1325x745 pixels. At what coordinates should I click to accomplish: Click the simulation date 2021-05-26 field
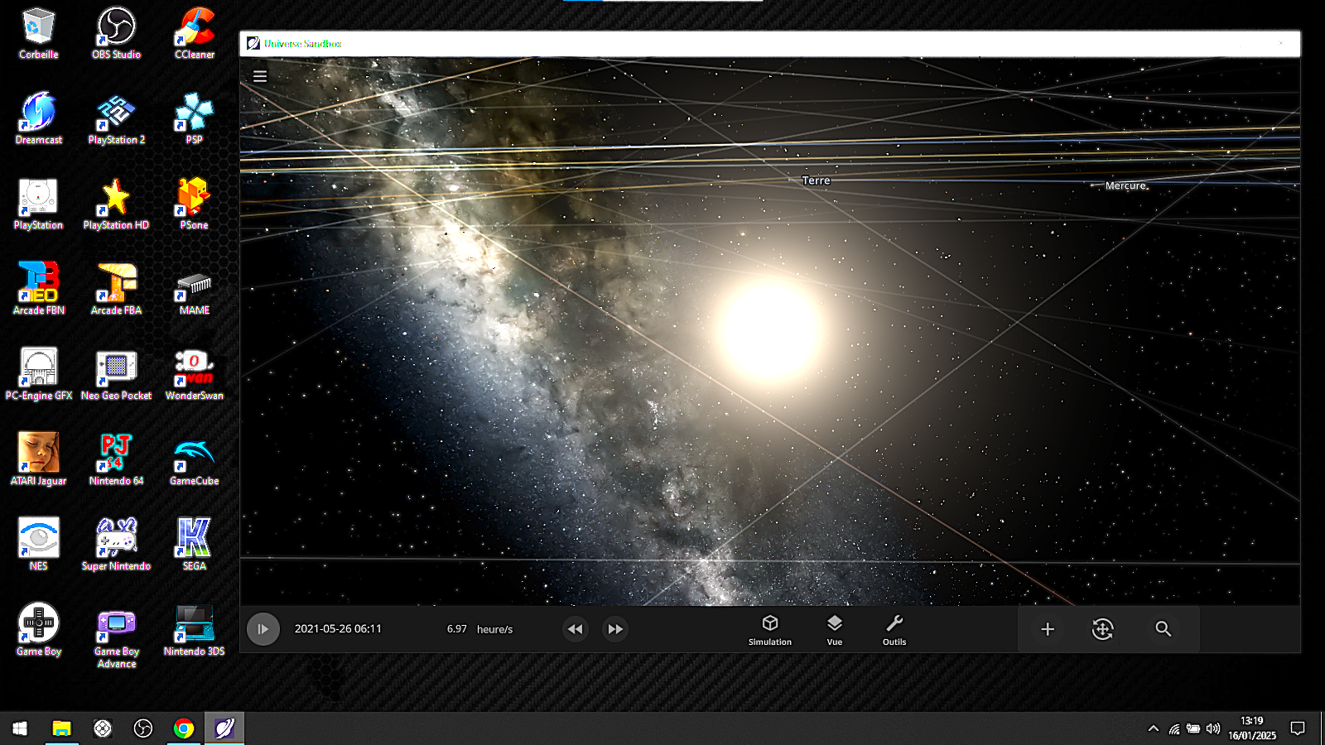click(x=338, y=629)
